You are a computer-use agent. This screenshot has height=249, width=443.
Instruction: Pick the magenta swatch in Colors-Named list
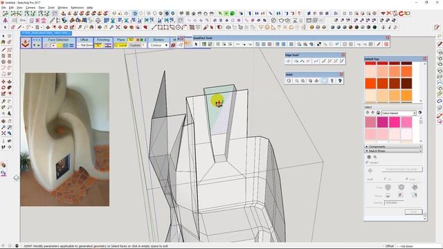click(382, 122)
